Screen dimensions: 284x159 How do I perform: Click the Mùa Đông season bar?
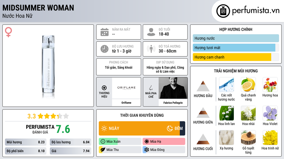point(164,150)
